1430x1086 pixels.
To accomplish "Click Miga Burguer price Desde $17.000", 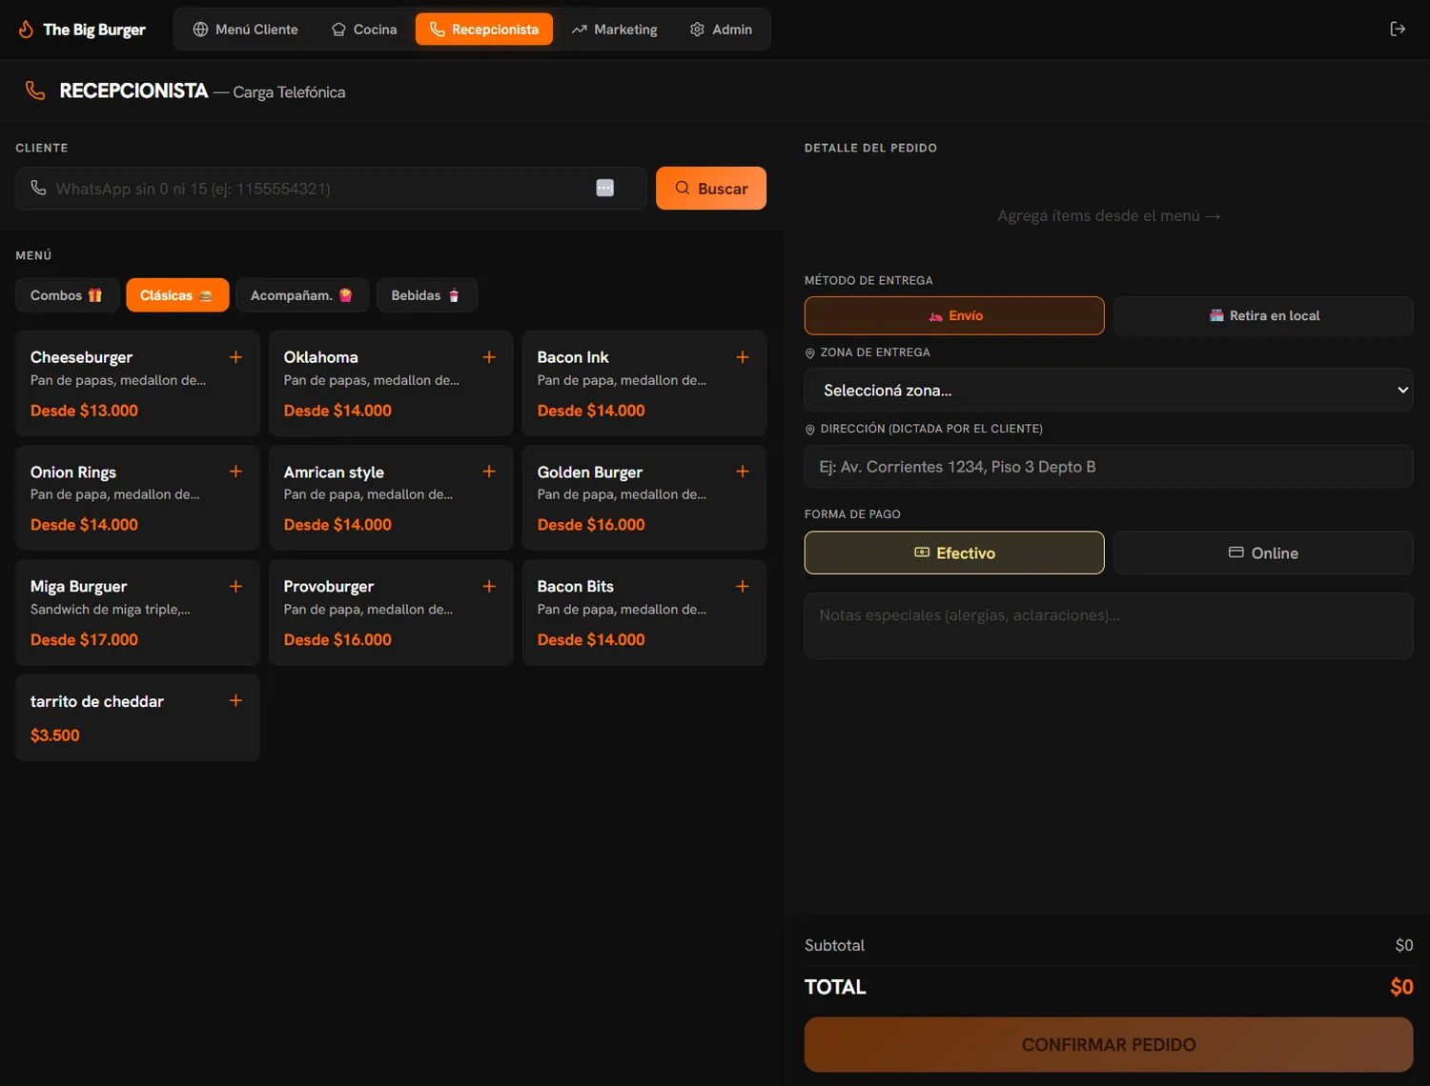I will 84,640.
